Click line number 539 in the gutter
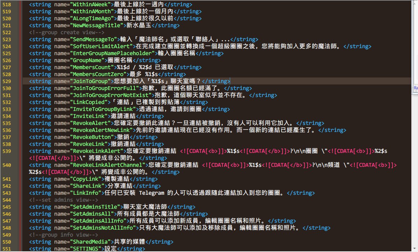418x252 pixels. (7, 151)
